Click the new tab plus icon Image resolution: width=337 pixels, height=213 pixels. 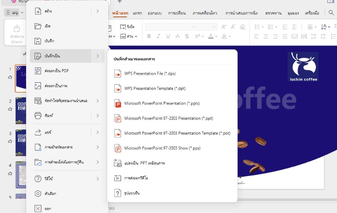tap(120, 2)
